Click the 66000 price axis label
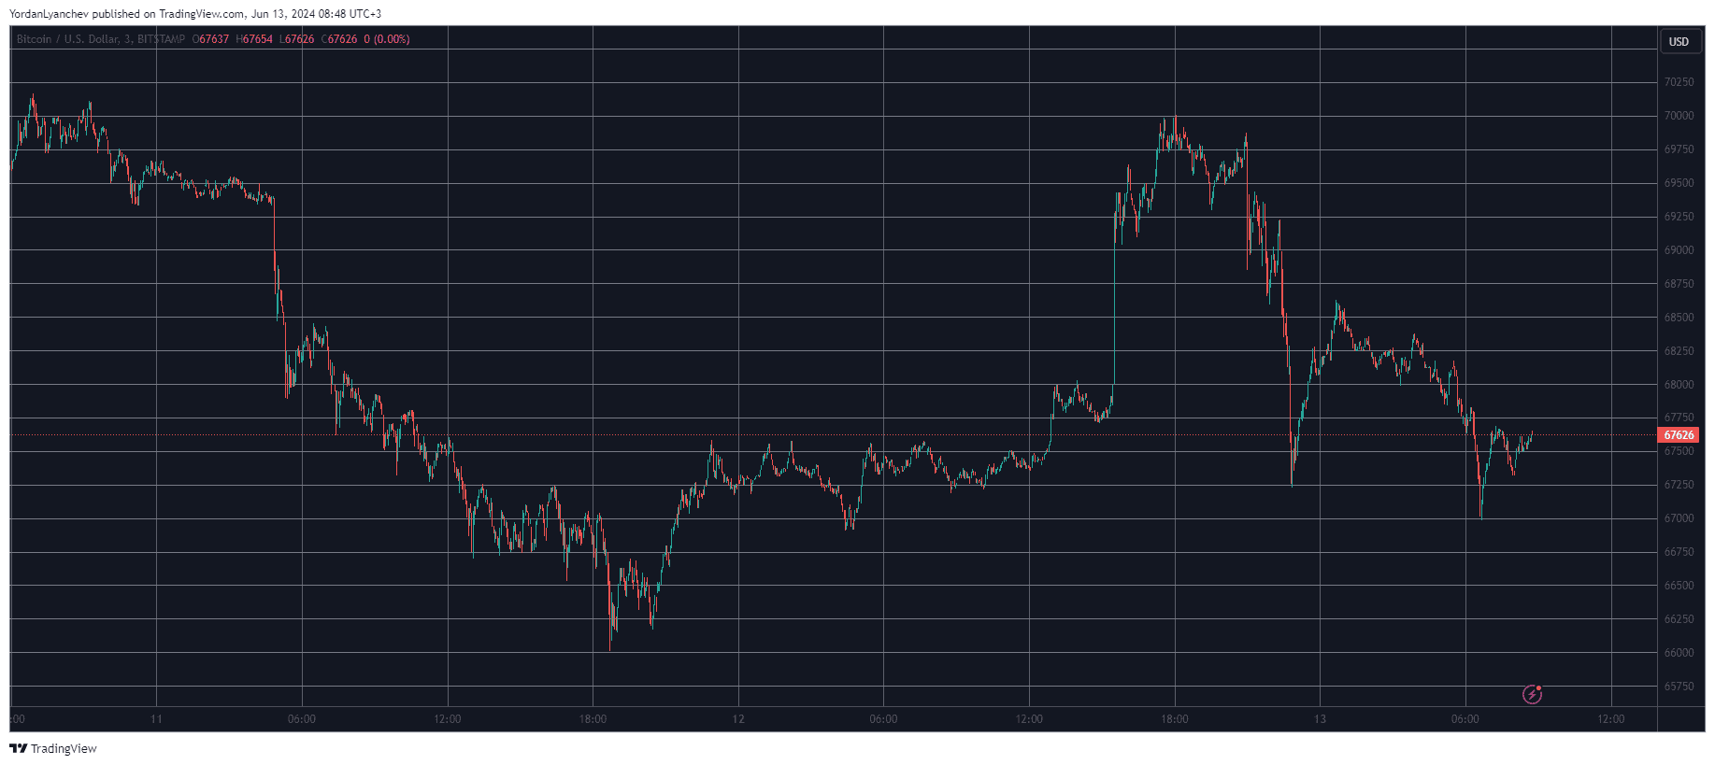Image resolution: width=1715 pixels, height=765 pixels. pos(1679,653)
